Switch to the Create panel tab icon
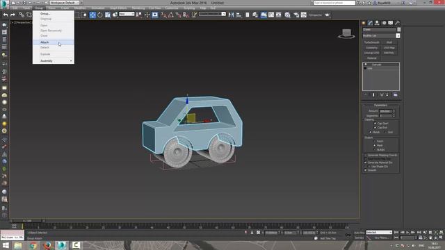The height and width of the screenshot is (250, 445). coord(364,23)
